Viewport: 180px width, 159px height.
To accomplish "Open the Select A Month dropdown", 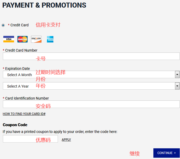I will (x=89, y=75).
